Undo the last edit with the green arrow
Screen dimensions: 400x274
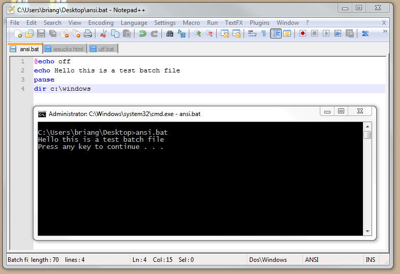tap(143, 34)
